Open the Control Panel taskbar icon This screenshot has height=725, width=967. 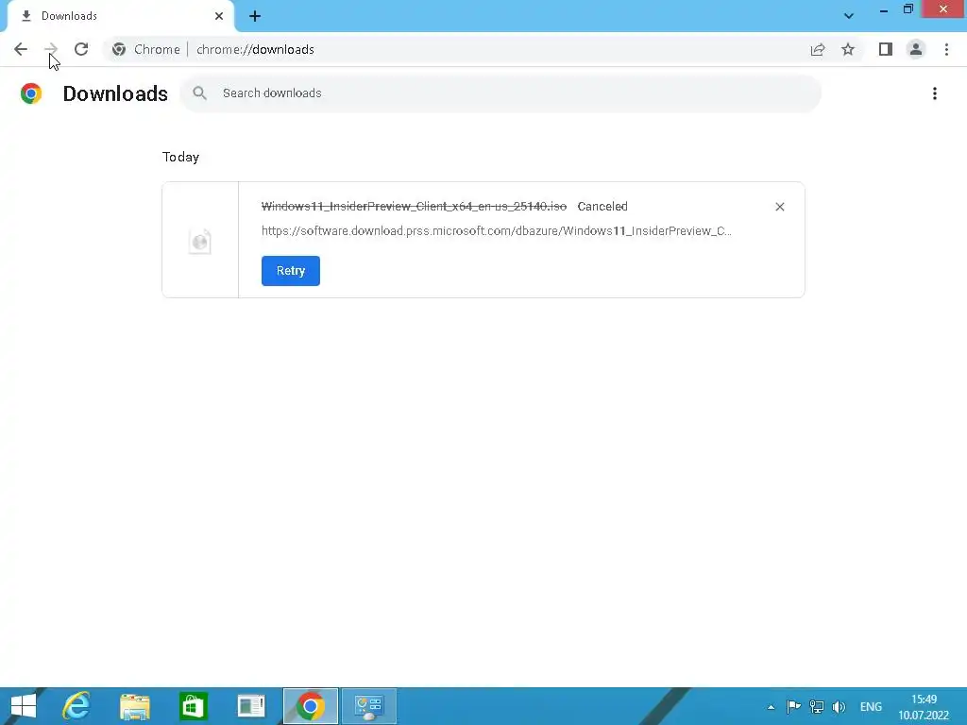[x=369, y=706]
